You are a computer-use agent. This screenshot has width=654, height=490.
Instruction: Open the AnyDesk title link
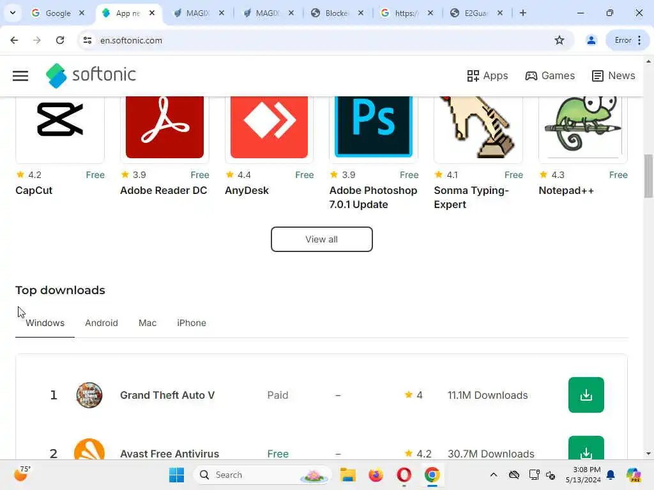tap(247, 190)
